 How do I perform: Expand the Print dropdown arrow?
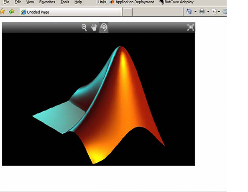click(x=208, y=12)
